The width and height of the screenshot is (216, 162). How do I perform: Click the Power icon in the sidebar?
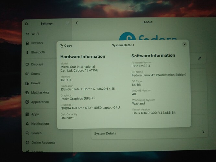(27, 83)
